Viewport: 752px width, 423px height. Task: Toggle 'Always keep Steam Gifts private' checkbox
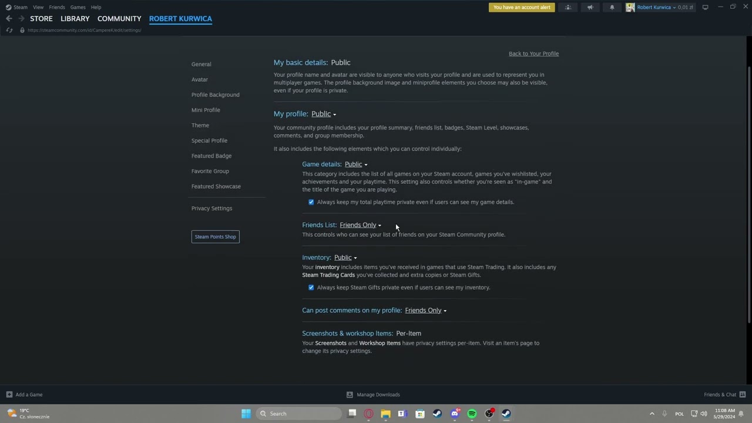311,288
